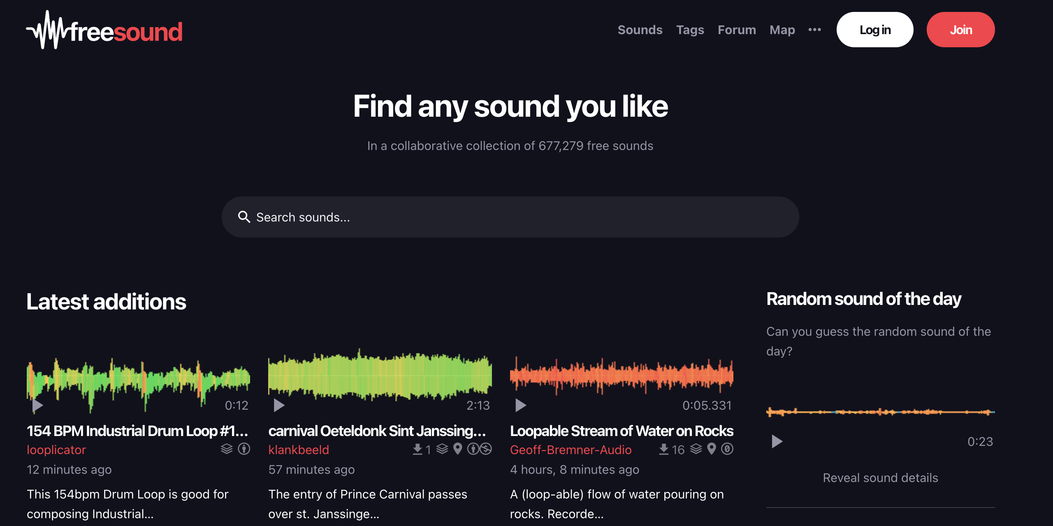Click attribution license icon on looplicator sound

(244, 449)
